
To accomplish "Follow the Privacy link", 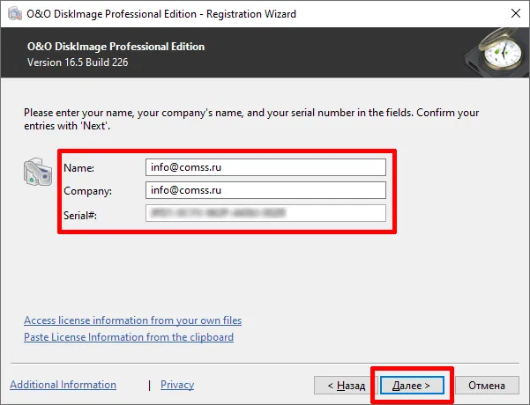I will (177, 385).
